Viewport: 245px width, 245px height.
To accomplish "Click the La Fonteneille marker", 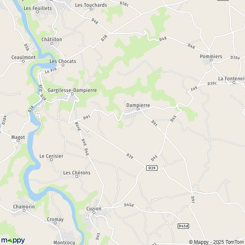I will (x=234, y=82).
